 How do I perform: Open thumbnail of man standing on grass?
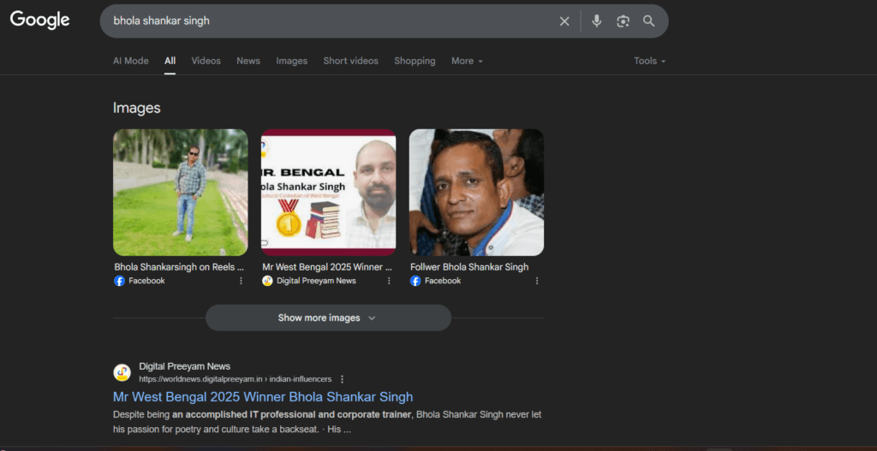click(180, 193)
